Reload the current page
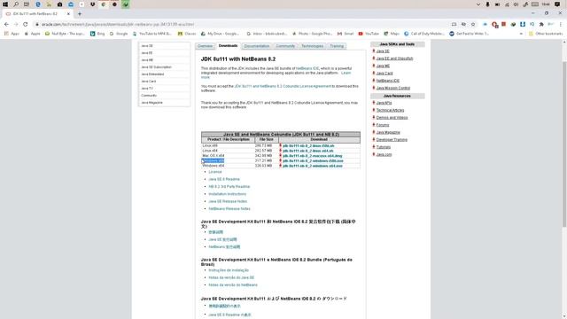This screenshot has height=319, width=567. click(x=26, y=24)
